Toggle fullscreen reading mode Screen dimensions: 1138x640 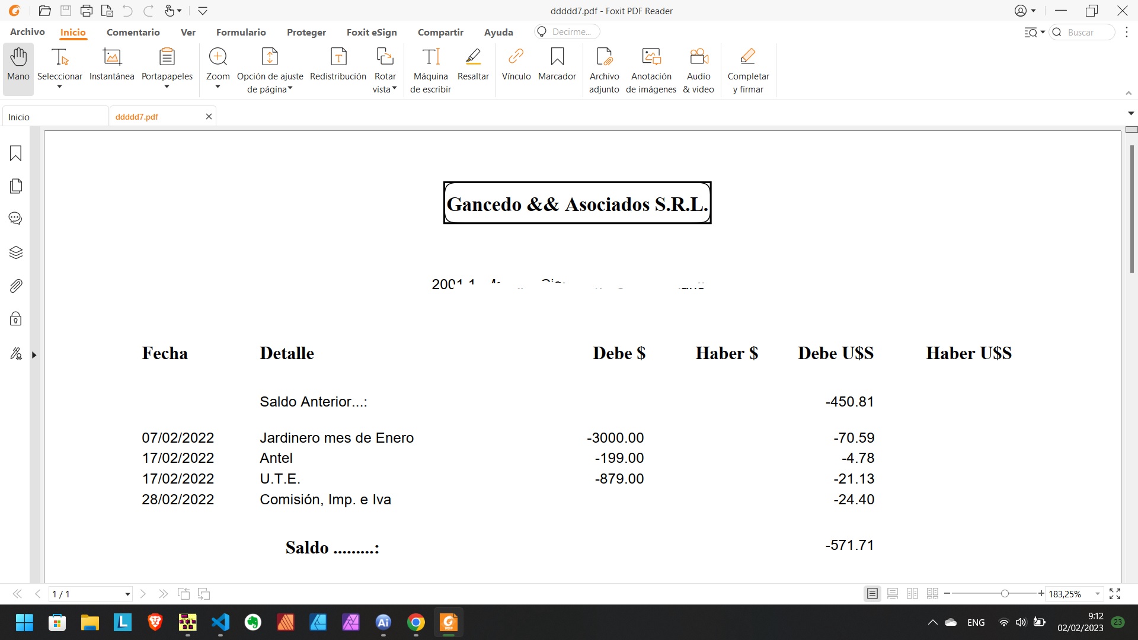tap(1115, 594)
